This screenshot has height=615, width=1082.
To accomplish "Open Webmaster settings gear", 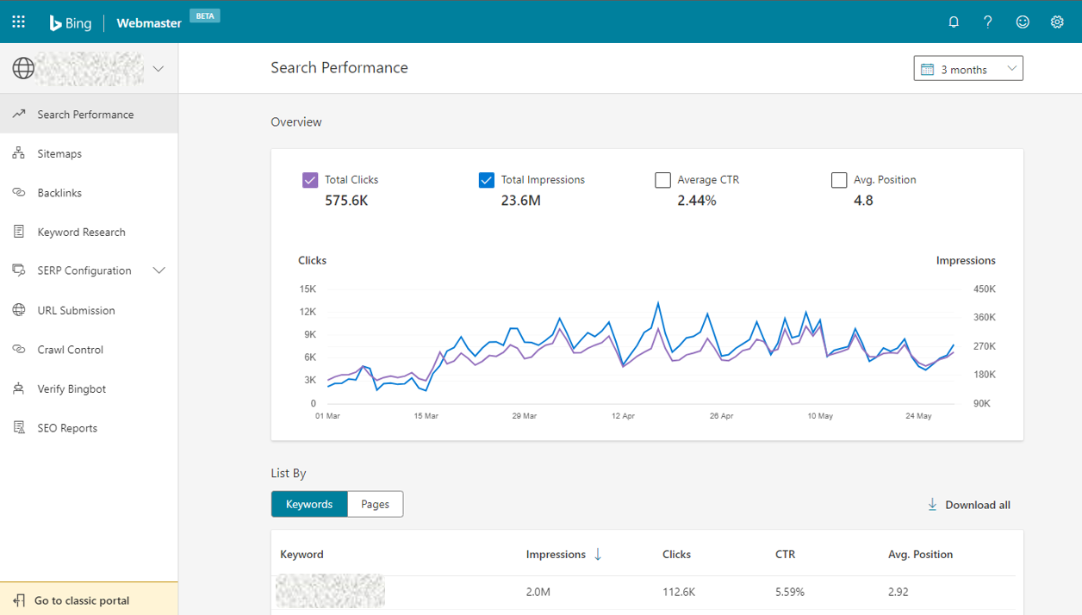I will [x=1057, y=22].
